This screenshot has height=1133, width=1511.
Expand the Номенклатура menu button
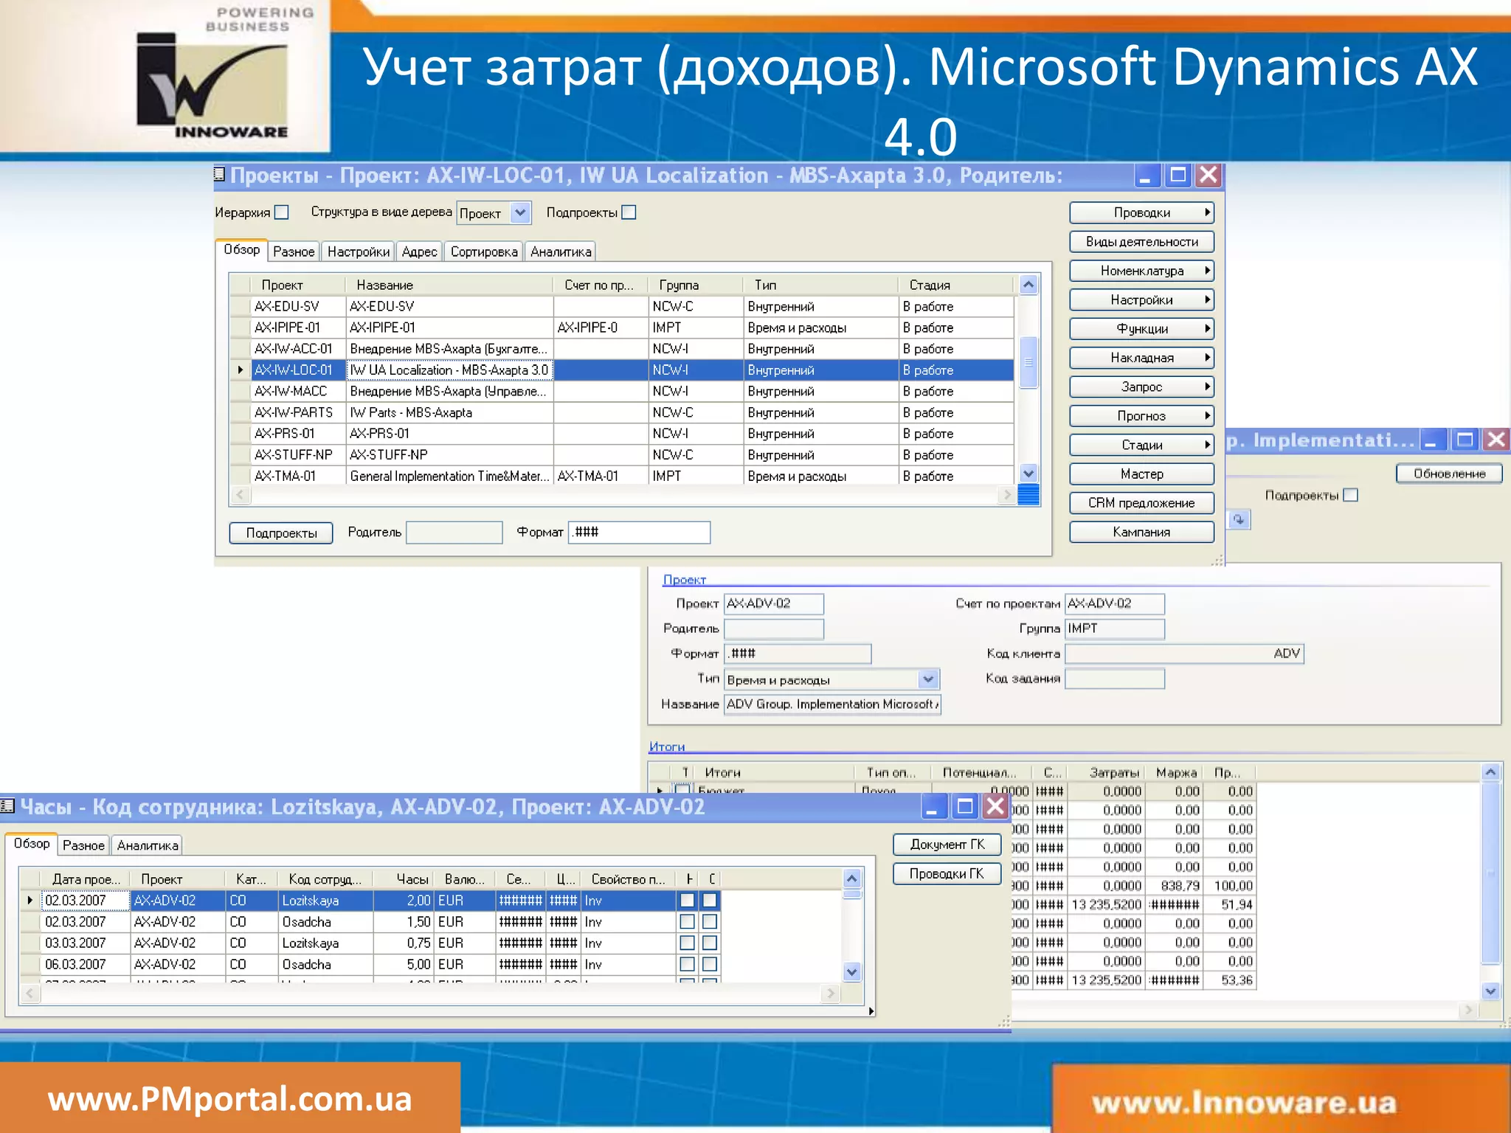coord(1141,271)
